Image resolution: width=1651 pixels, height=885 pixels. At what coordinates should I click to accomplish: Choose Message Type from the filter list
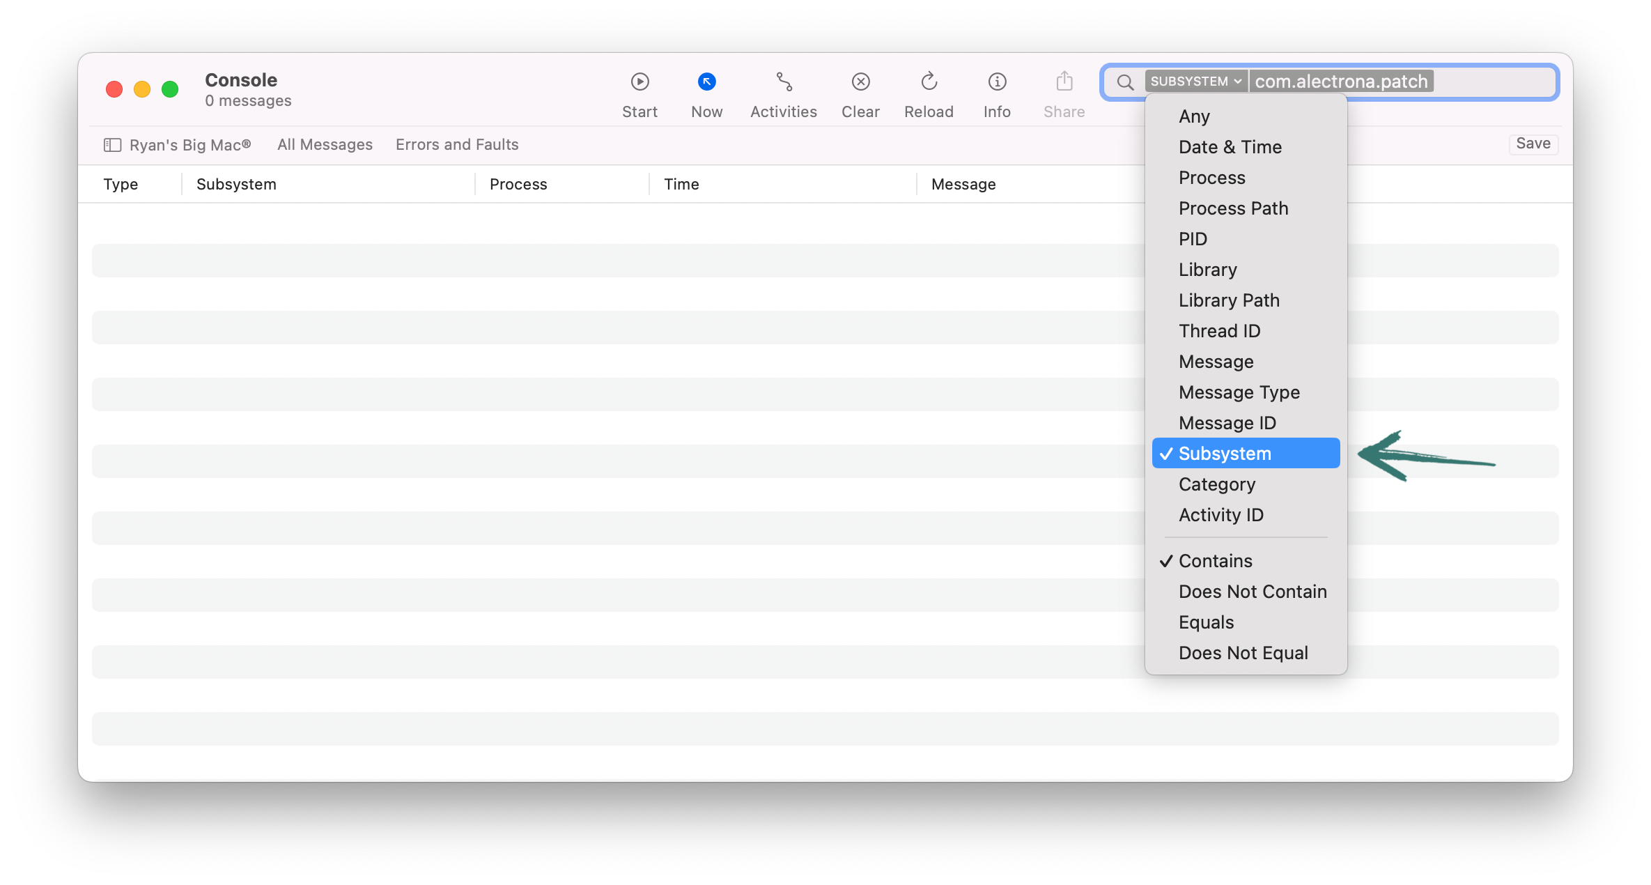coord(1239,392)
